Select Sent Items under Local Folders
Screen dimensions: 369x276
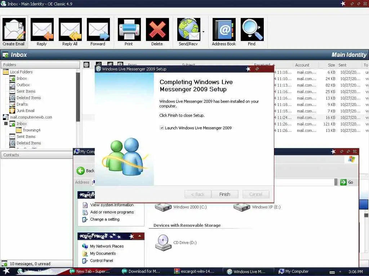coord(26,91)
